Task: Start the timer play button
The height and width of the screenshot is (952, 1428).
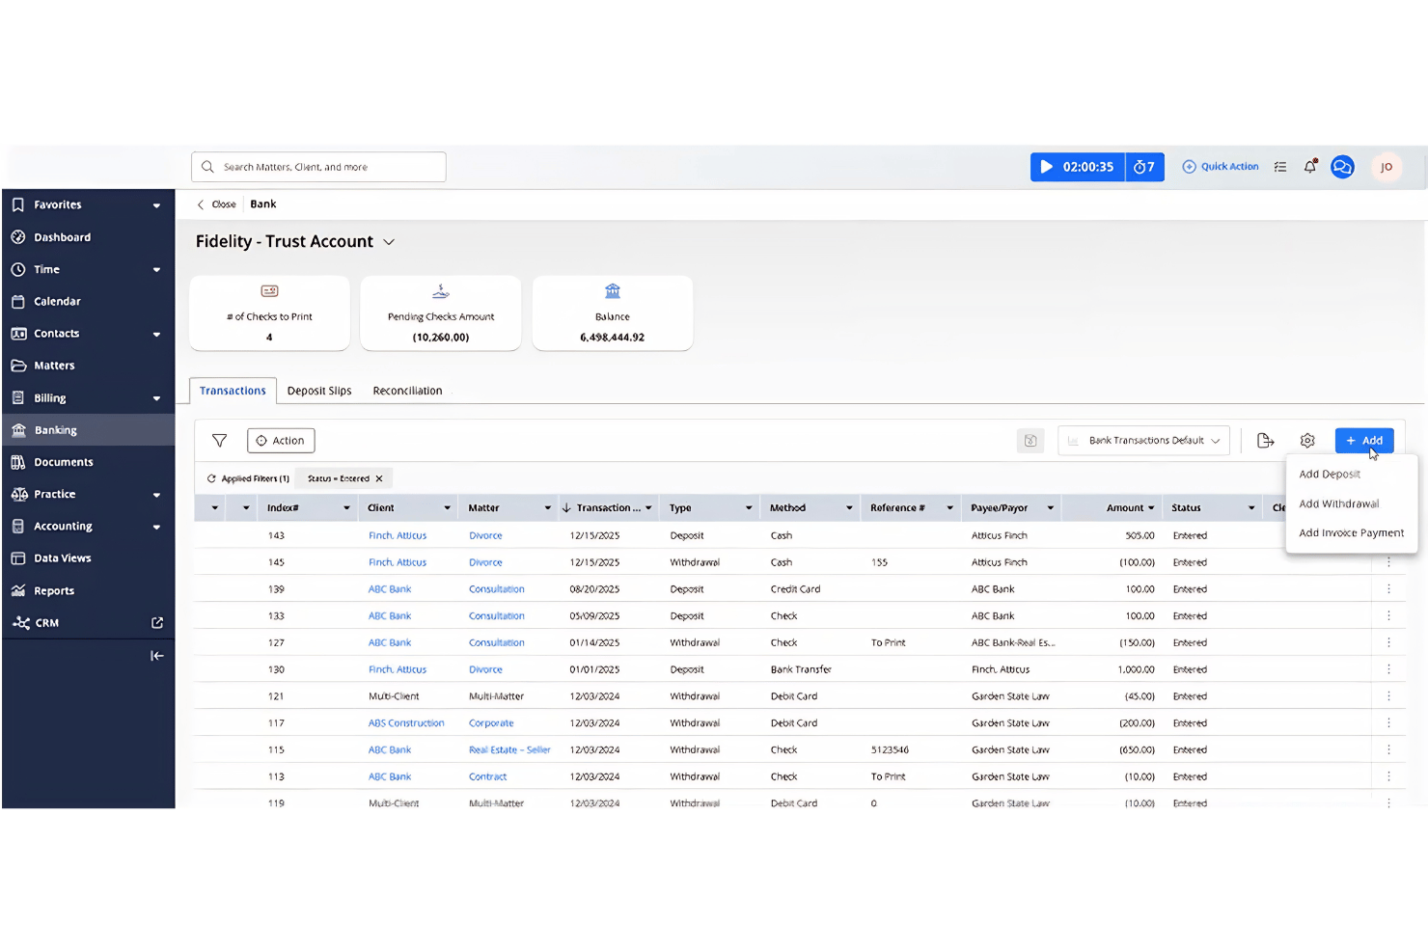Action: point(1046,167)
